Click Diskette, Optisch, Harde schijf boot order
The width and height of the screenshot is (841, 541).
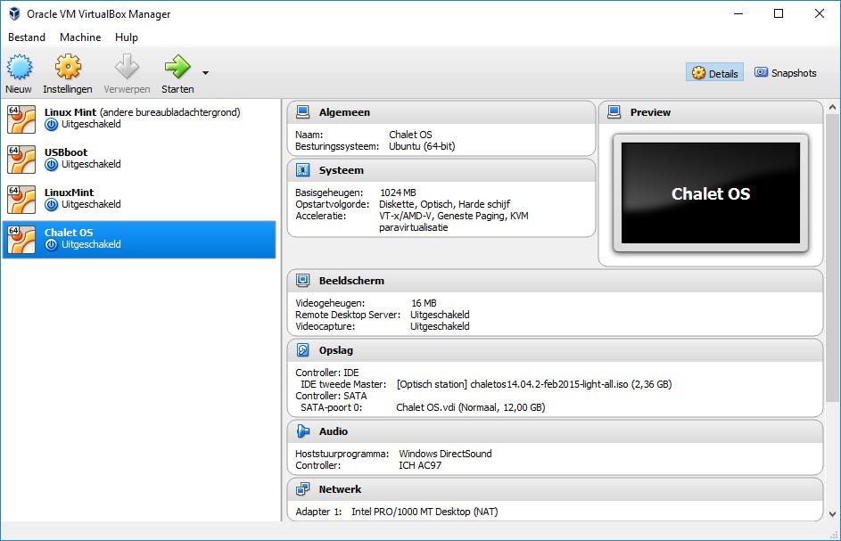(x=445, y=204)
